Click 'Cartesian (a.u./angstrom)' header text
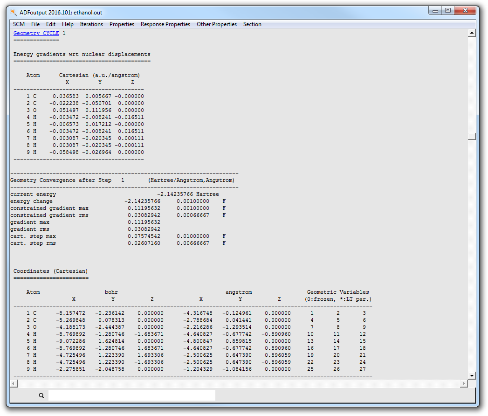Screen dimensions: 488x416 100,76
